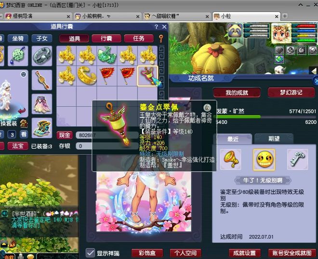Click the 看 button next to set 3
Image resolution: width=318 pixels, height=259 pixels.
tap(24, 134)
